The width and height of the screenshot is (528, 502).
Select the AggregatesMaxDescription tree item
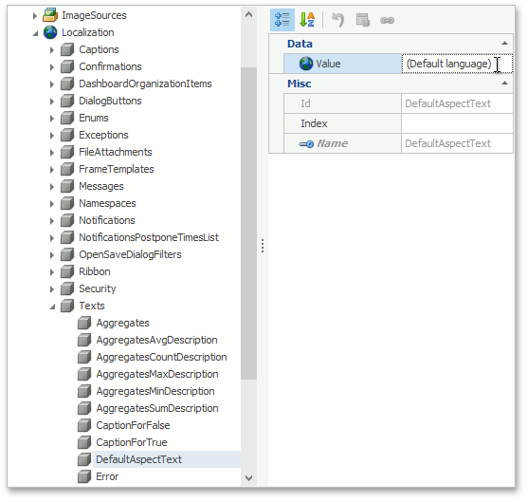coord(157,374)
